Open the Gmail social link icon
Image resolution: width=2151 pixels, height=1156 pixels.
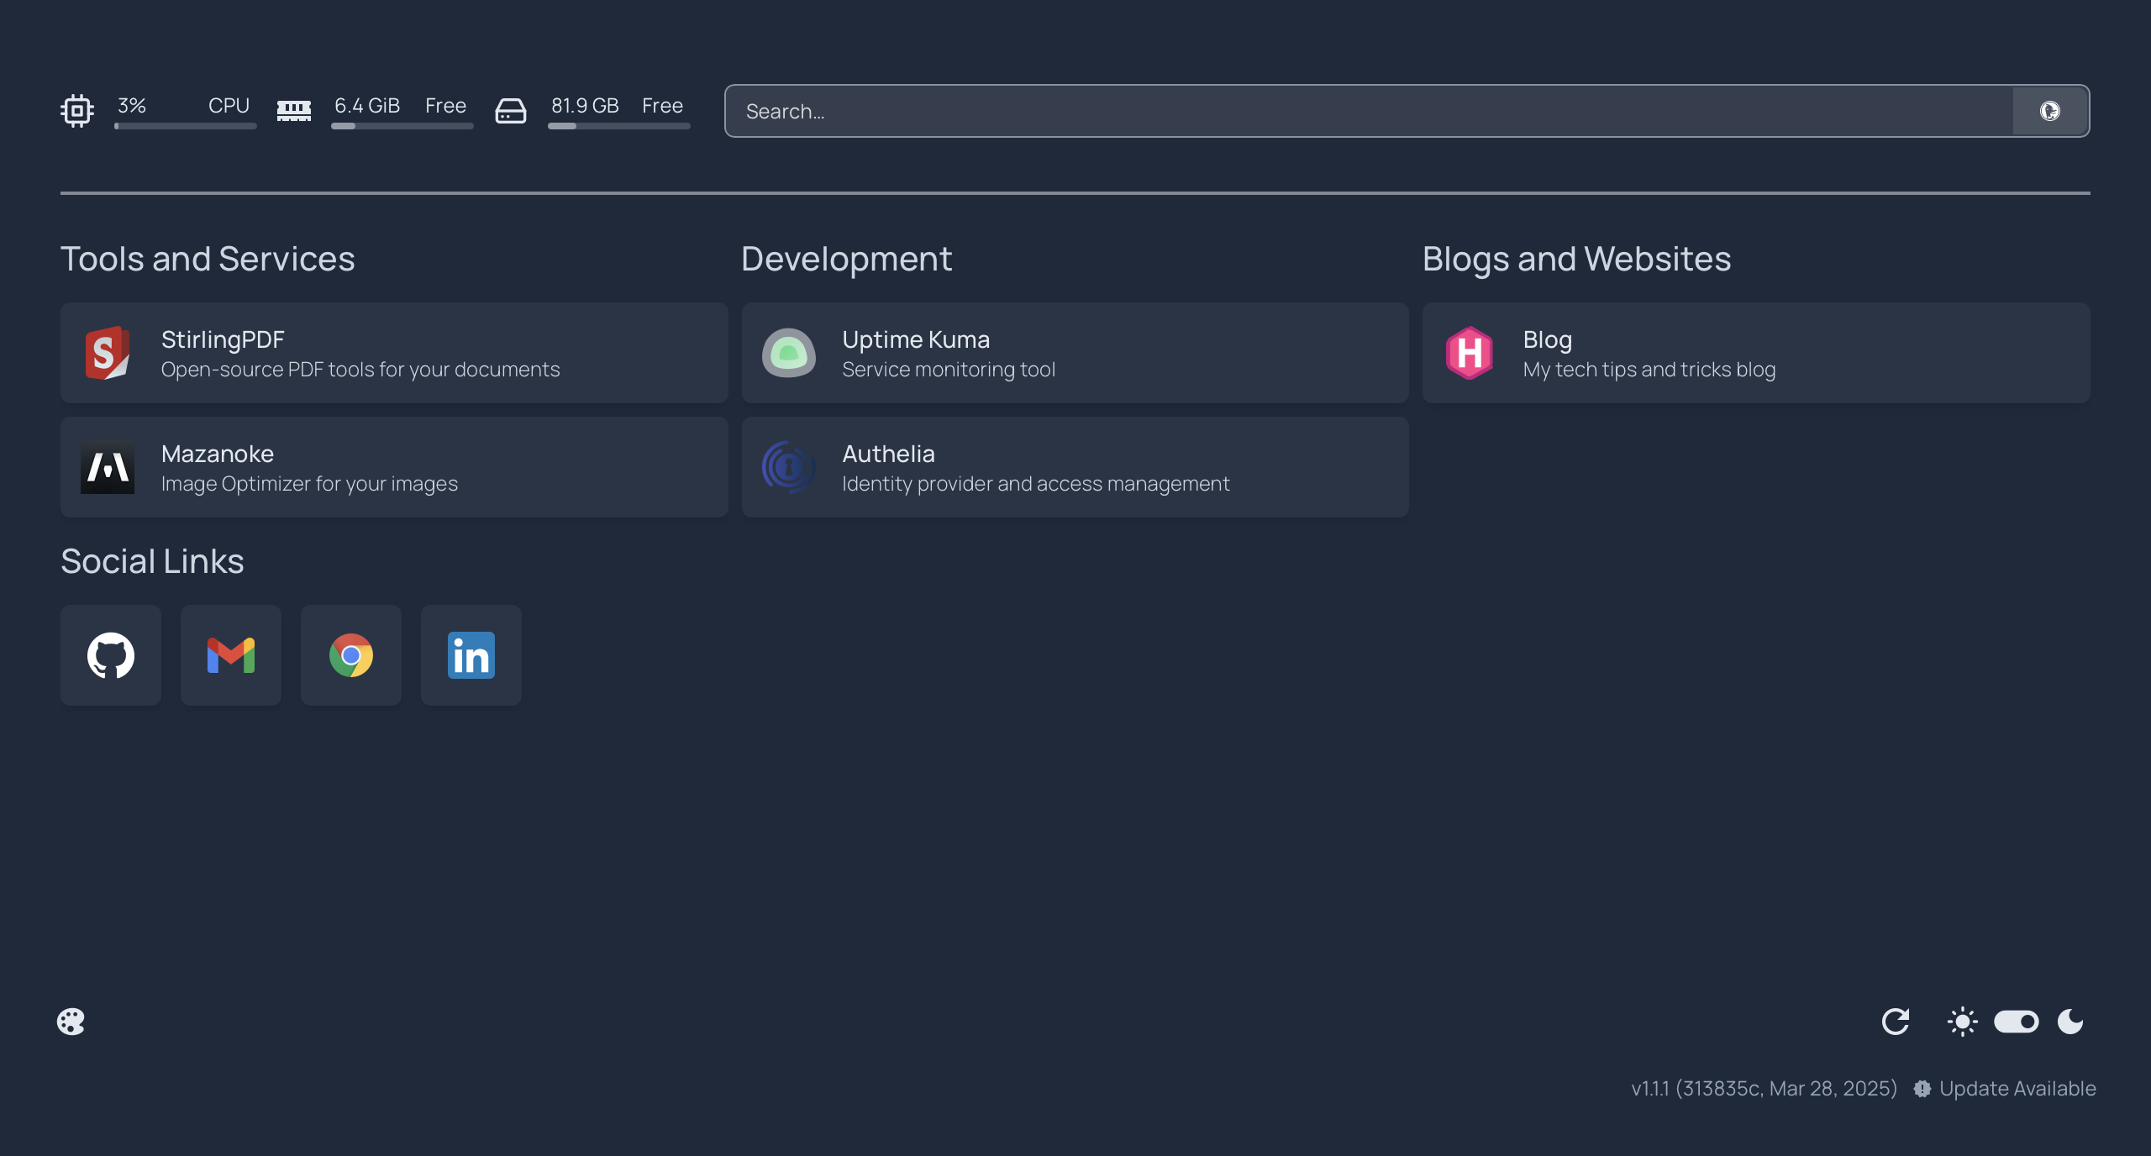(x=231, y=655)
